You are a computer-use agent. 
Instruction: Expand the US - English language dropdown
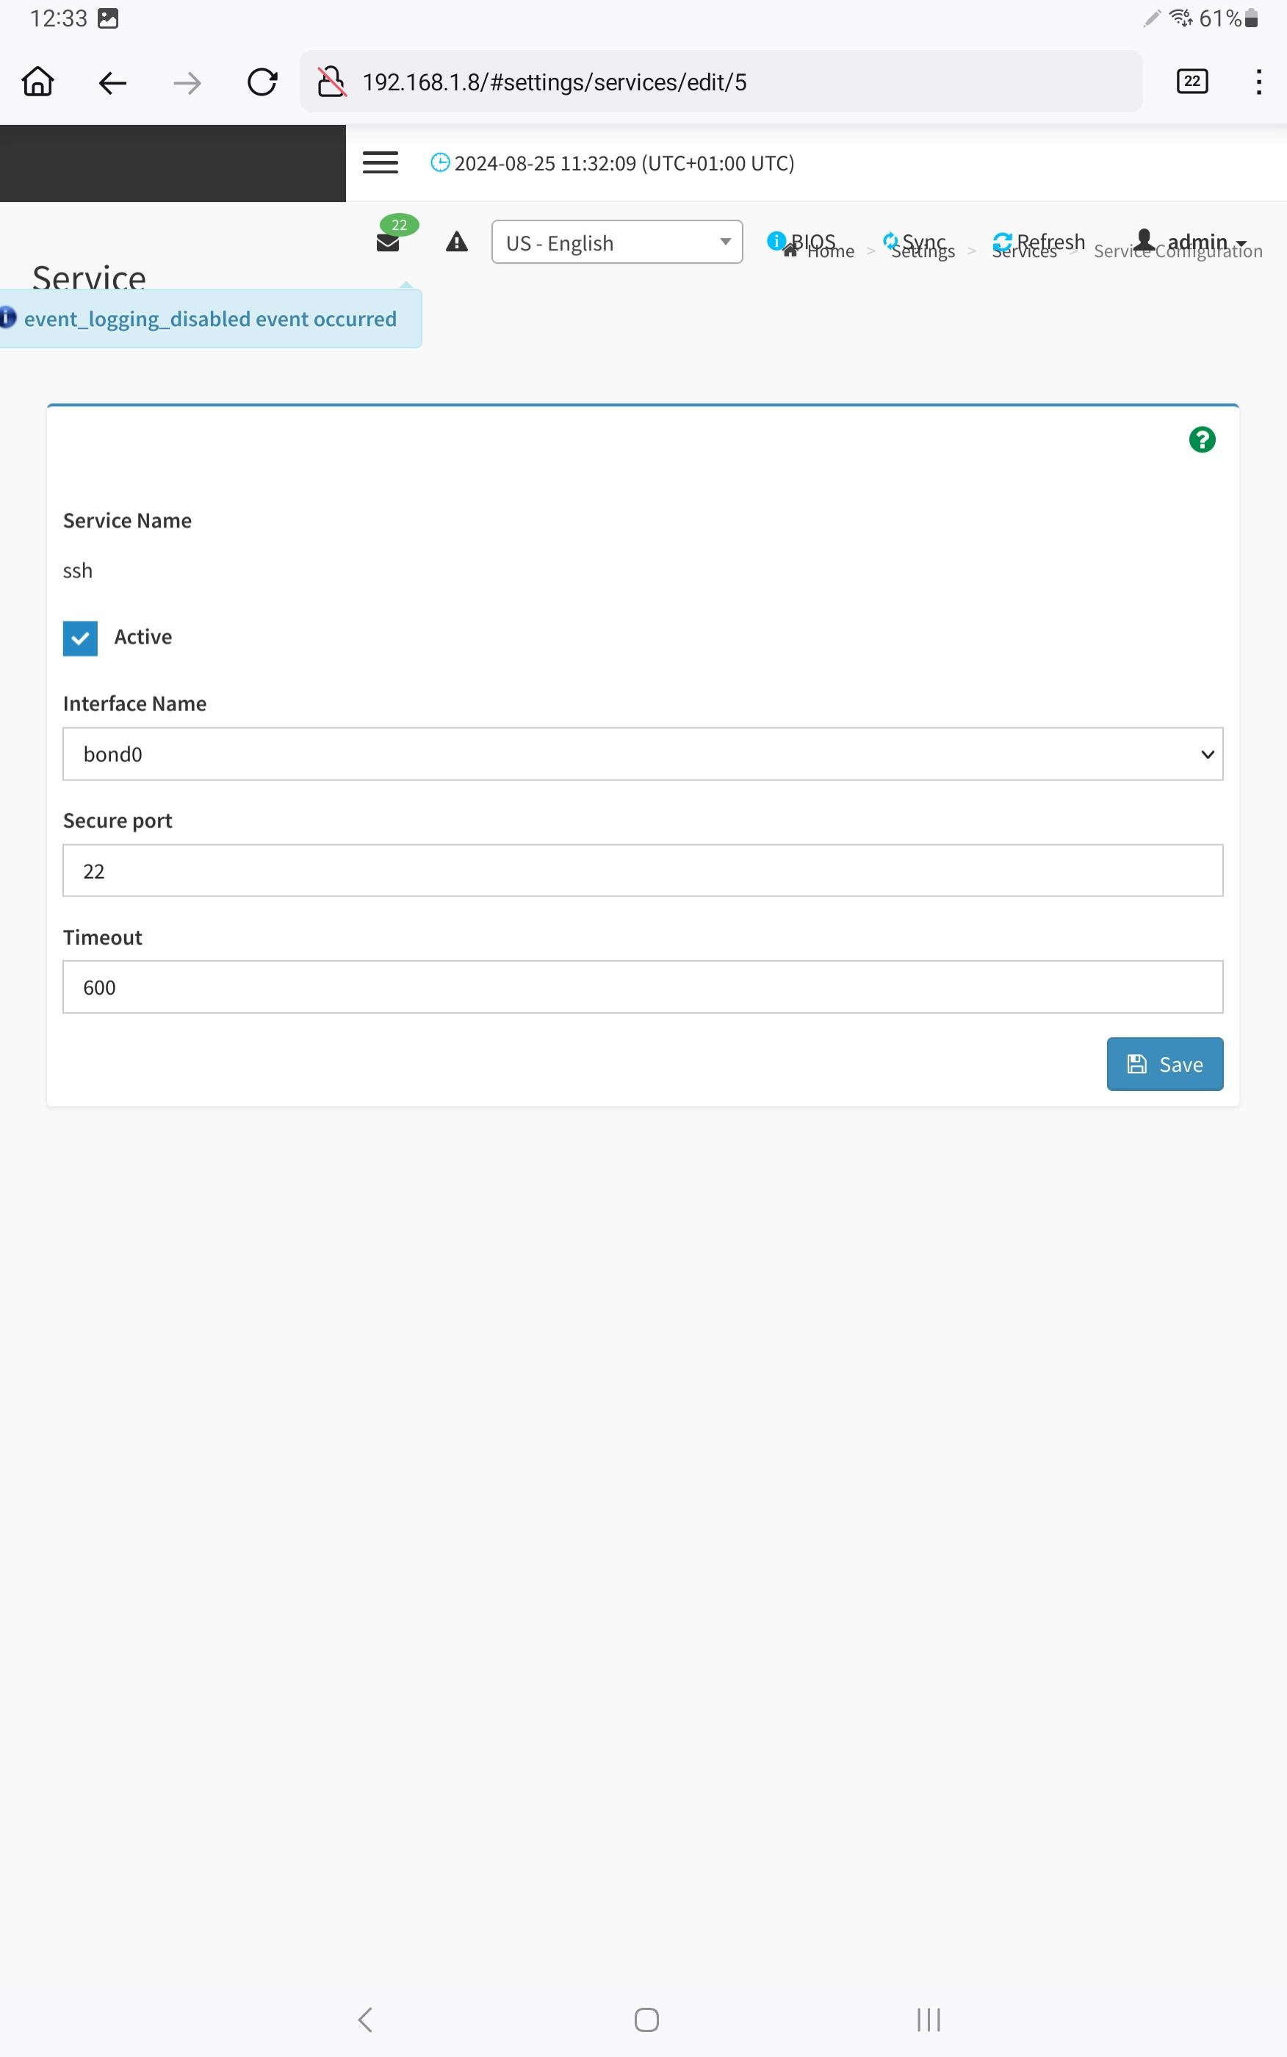[x=616, y=242]
